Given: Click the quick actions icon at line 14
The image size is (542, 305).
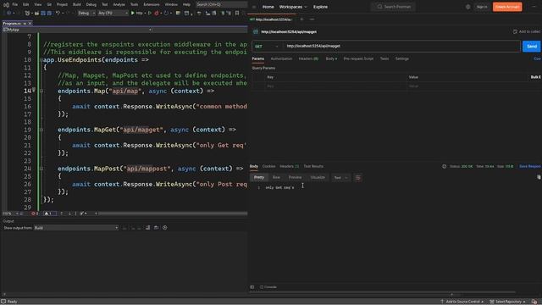Looking at the screenshot, I should coord(34,91).
